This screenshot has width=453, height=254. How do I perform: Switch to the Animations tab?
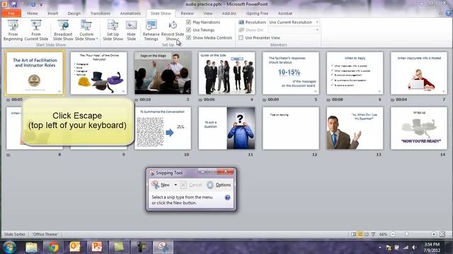[x=130, y=13]
